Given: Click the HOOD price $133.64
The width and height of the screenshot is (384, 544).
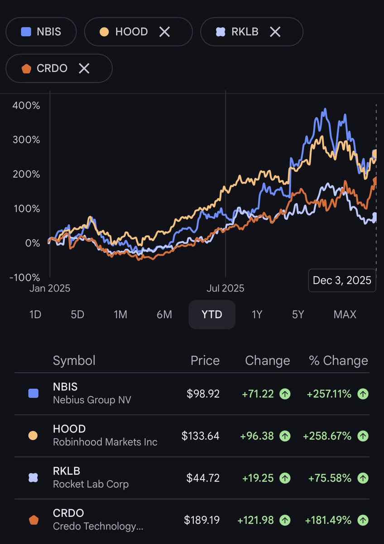Looking at the screenshot, I should 201,436.
